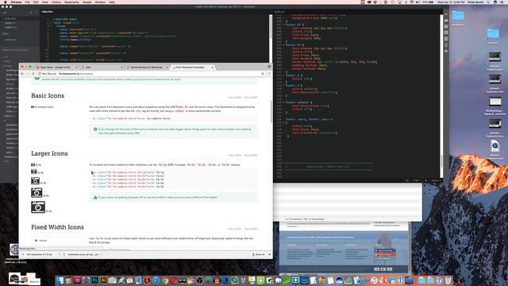Open bootstrap-social zip download options
Screen dimensions: 508x286
[100, 254]
